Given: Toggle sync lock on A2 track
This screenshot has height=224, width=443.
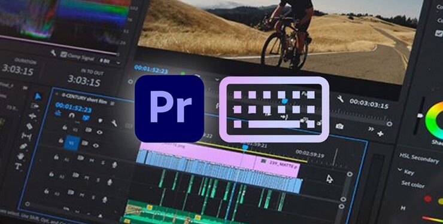Looking at the screenshot, I should [75, 175].
